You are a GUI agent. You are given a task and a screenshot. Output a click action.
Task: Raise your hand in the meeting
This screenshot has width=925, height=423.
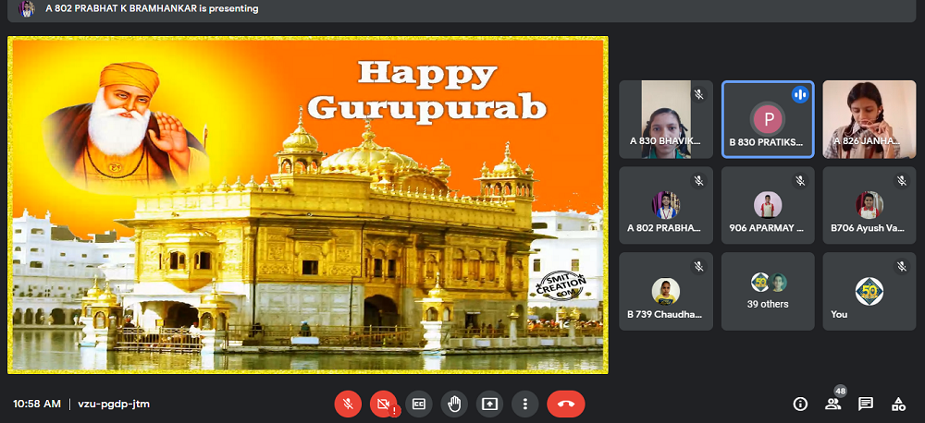[x=453, y=404]
